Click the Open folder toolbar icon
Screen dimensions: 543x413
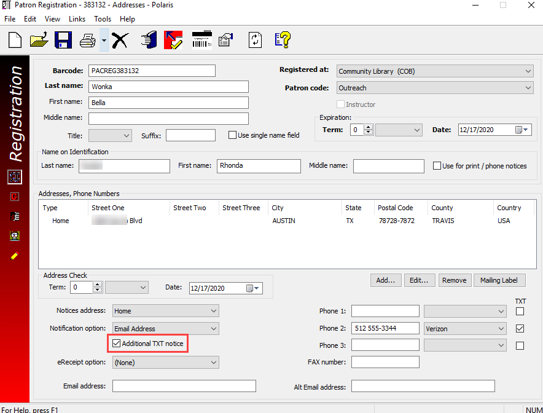tap(39, 41)
